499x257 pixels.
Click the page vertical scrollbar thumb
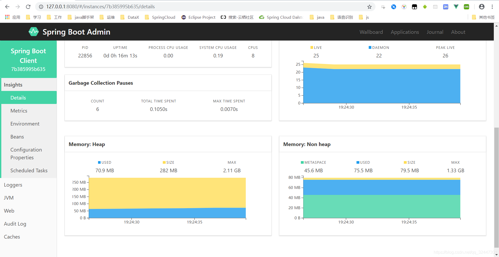coord(496,187)
